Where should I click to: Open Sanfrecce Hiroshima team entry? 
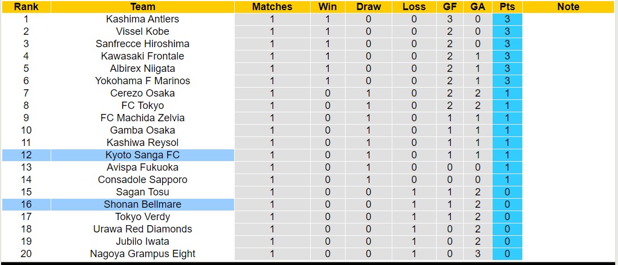tap(142, 44)
